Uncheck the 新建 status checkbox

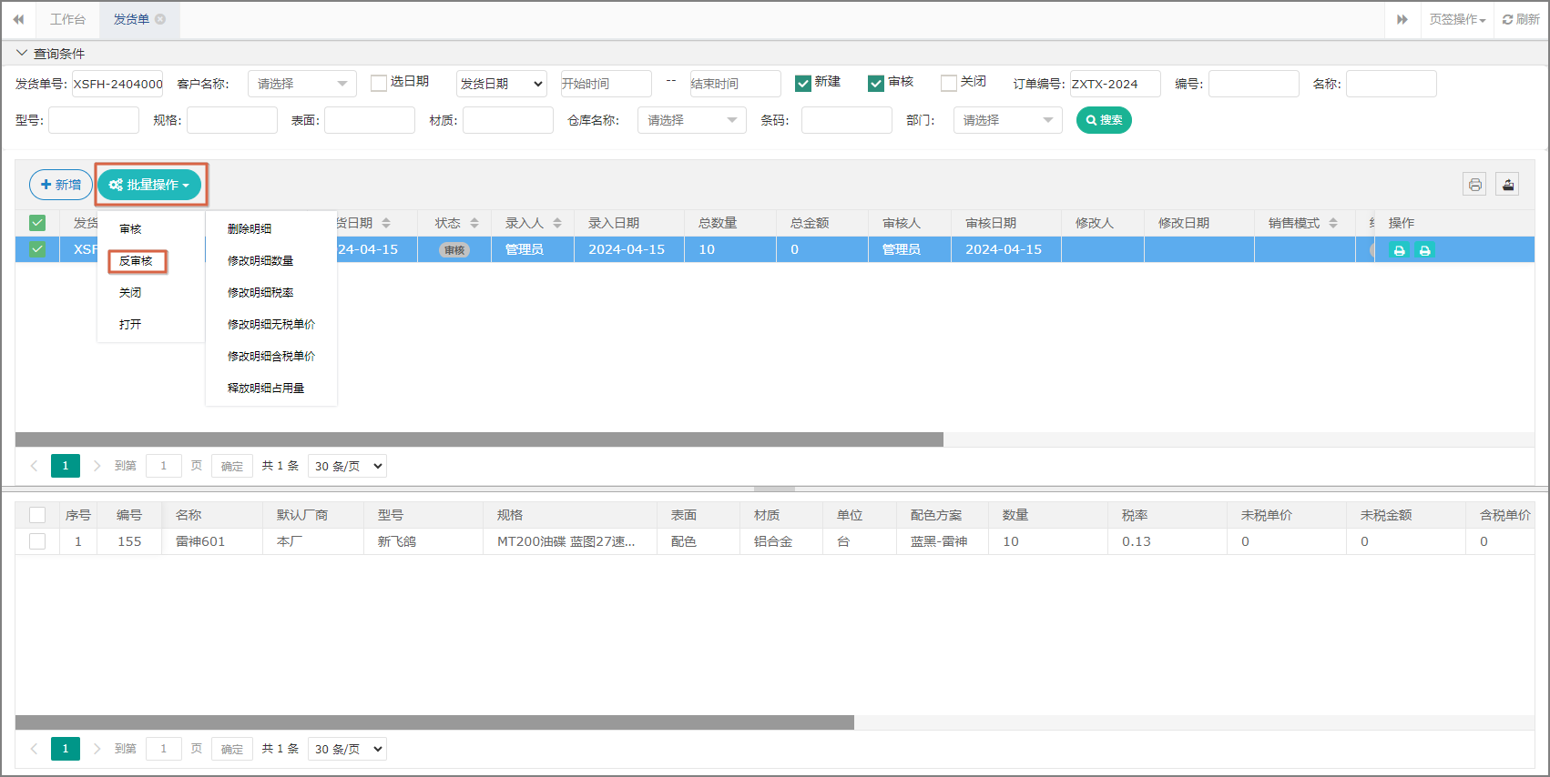803,84
